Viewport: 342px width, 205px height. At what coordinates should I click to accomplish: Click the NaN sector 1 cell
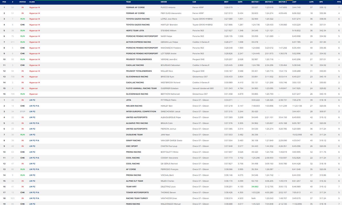253,198
